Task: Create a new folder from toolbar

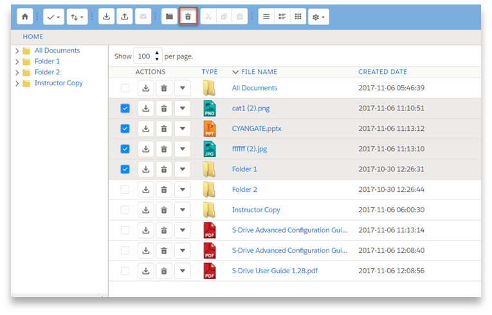Action: point(169,17)
